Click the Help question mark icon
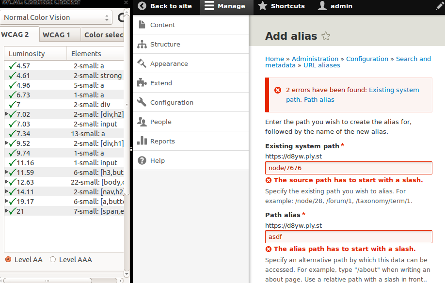The height and width of the screenshot is (283, 445). tap(142, 160)
